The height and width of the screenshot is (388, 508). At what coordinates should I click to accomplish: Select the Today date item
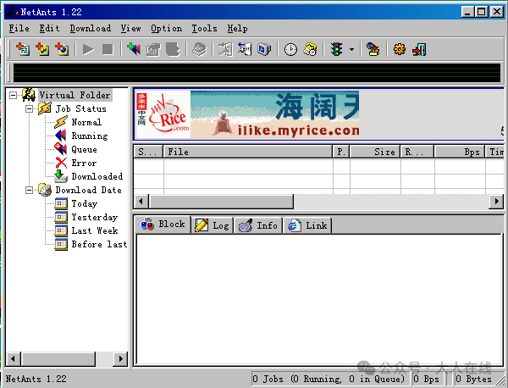tap(84, 203)
